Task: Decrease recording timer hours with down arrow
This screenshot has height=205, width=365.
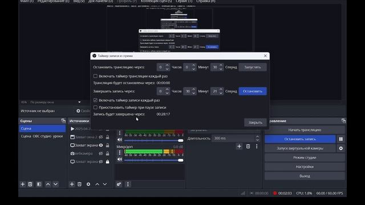Action: [167, 93]
